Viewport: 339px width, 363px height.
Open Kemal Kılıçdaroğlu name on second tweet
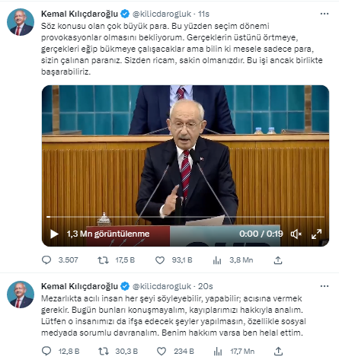(x=79, y=286)
